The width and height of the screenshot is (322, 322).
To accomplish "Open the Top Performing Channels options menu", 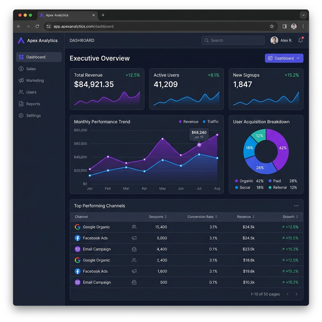I will pos(296,206).
